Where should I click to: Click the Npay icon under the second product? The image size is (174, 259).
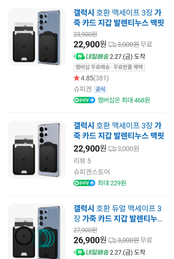(x=84, y=183)
